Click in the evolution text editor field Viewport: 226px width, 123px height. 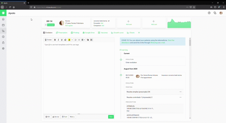point(79,78)
